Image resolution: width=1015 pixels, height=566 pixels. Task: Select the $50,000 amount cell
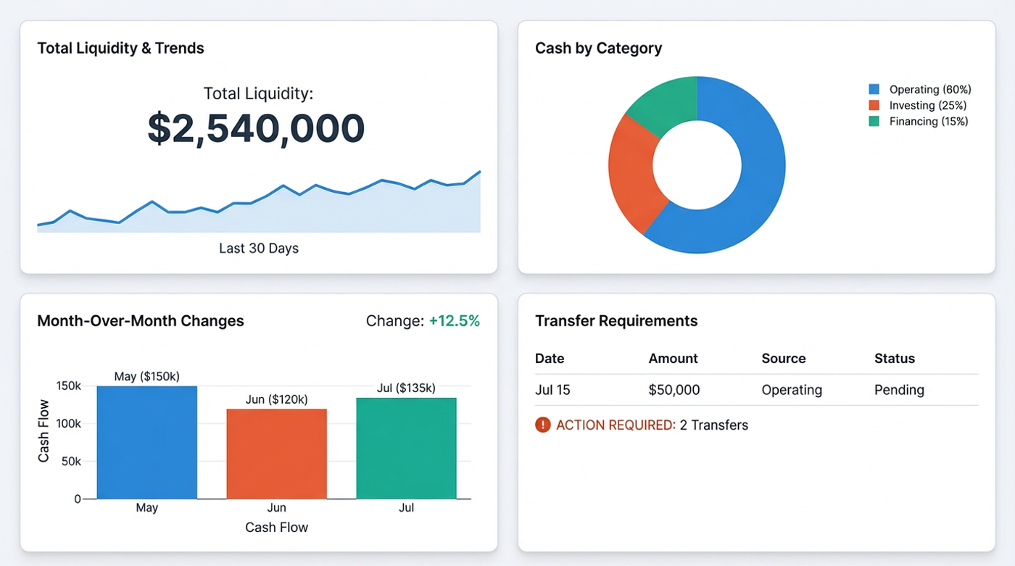674,390
